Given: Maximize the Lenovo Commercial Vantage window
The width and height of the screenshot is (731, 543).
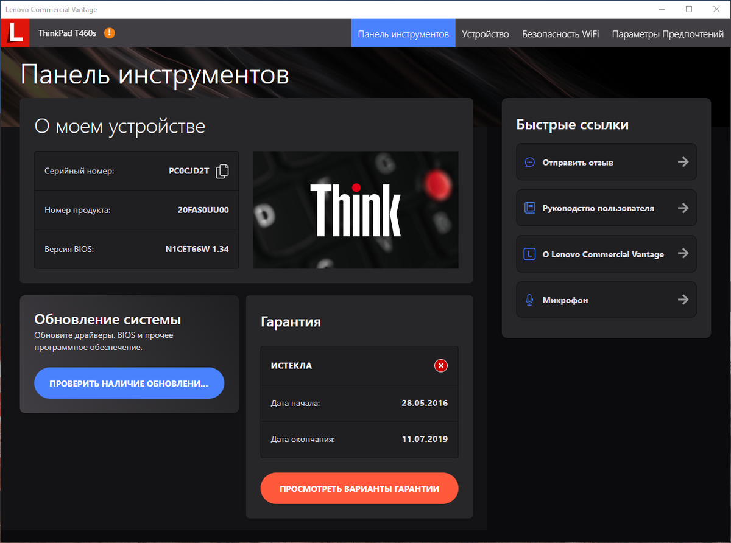Looking at the screenshot, I should (689, 9).
